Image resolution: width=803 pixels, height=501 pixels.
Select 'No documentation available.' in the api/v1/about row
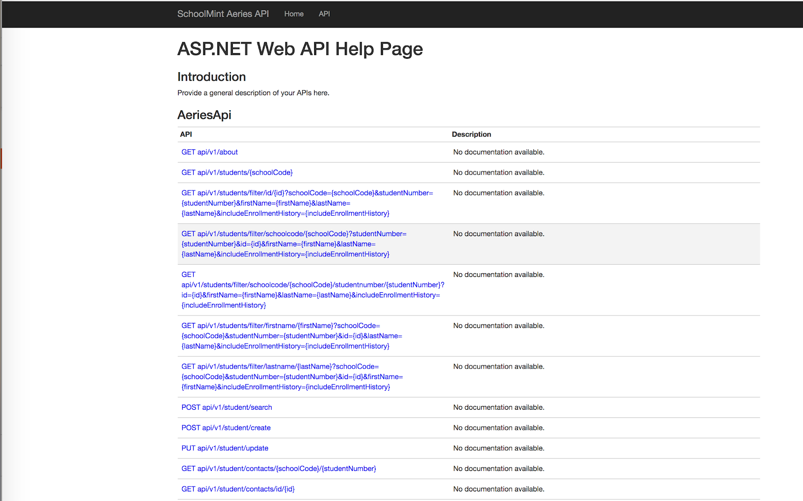point(499,152)
